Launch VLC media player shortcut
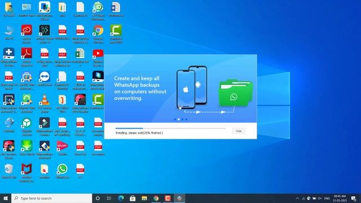The height and width of the screenshot is (203, 361). point(45,103)
